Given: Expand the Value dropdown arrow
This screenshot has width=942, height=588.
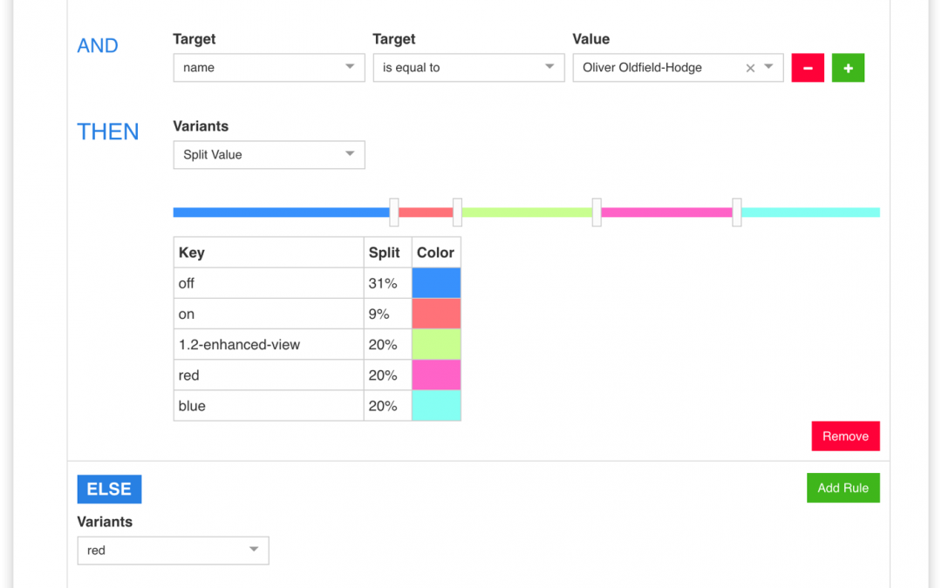Looking at the screenshot, I should click(x=768, y=67).
